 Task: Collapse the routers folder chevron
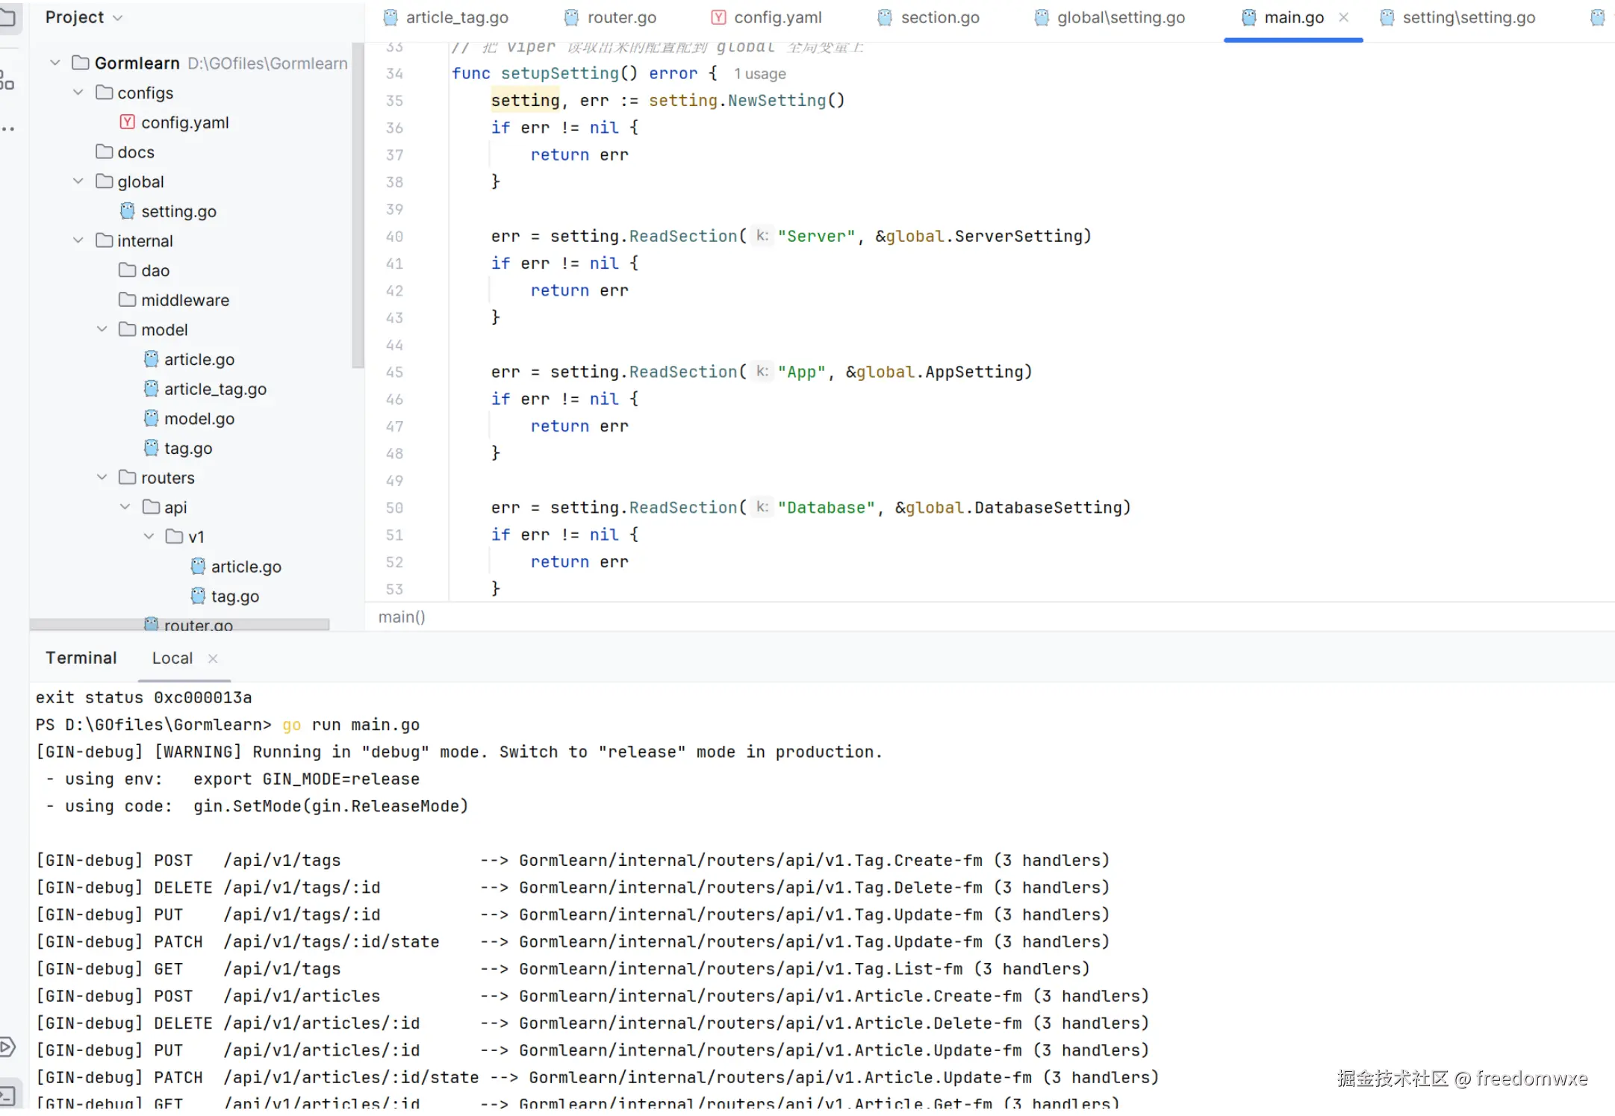click(x=102, y=477)
